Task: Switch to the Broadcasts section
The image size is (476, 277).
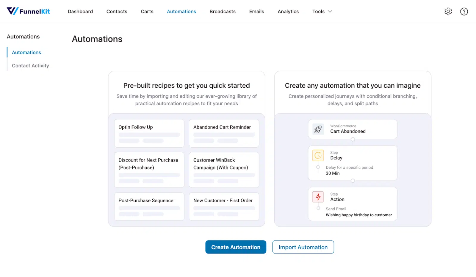Action: point(223,11)
